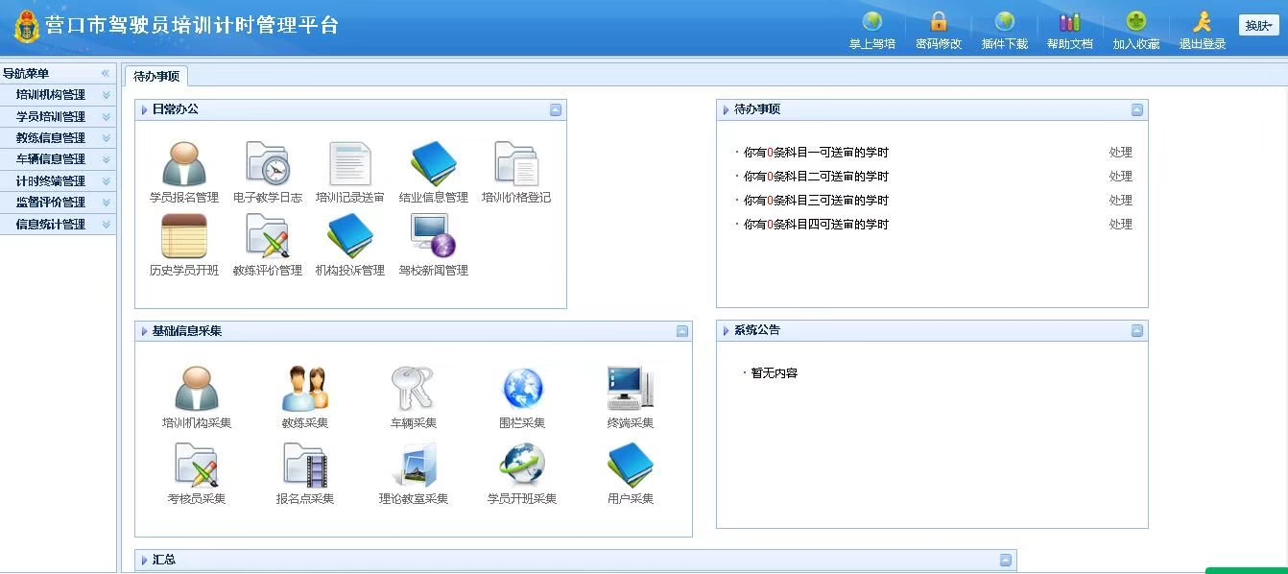Collapse the 日常办公 panel
Image resolution: width=1288 pixels, height=574 pixels.
click(x=556, y=110)
